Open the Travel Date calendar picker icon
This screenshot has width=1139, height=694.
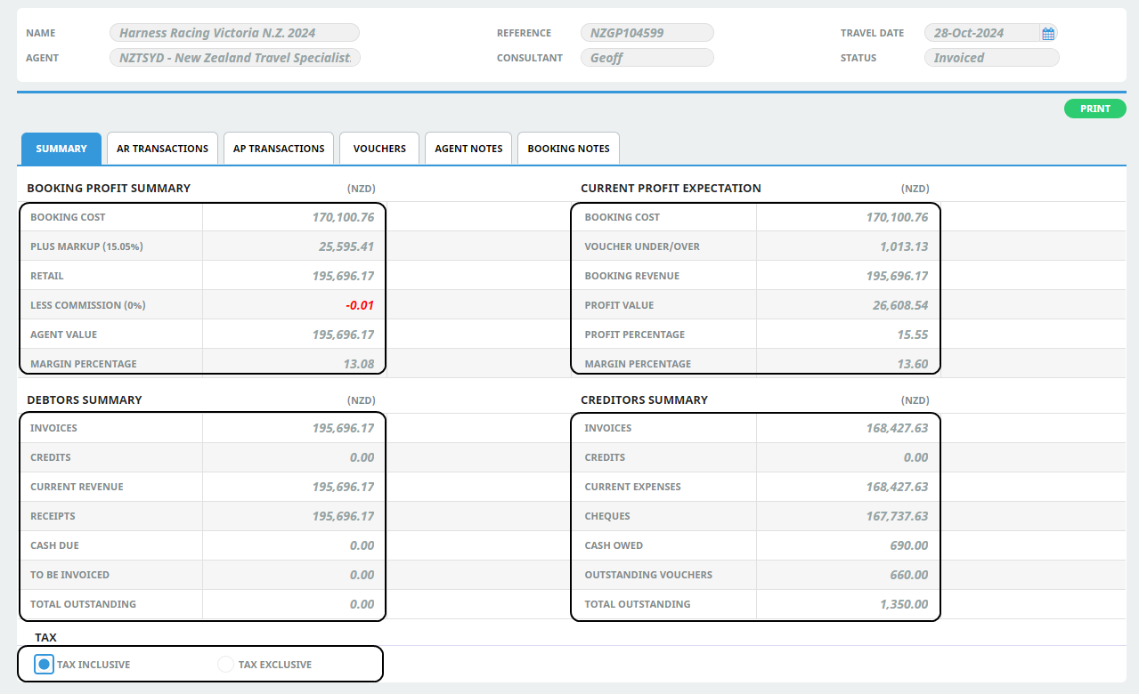[x=1048, y=34]
